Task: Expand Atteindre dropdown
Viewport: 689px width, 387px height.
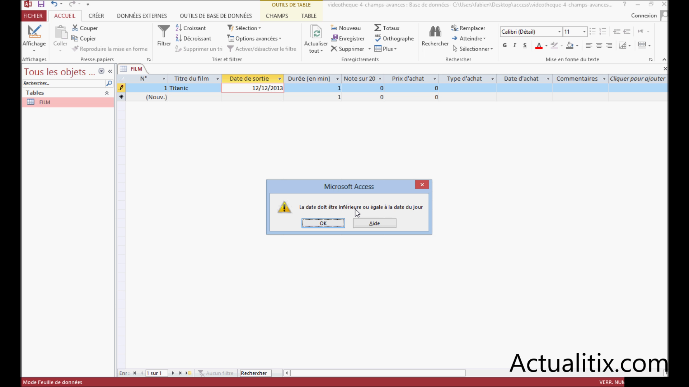Action: pos(484,38)
